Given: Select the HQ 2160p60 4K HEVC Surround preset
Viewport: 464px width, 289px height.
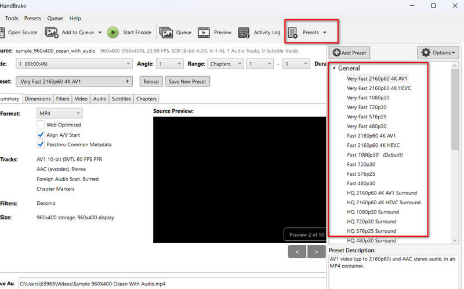Looking at the screenshot, I should (383, 202).
